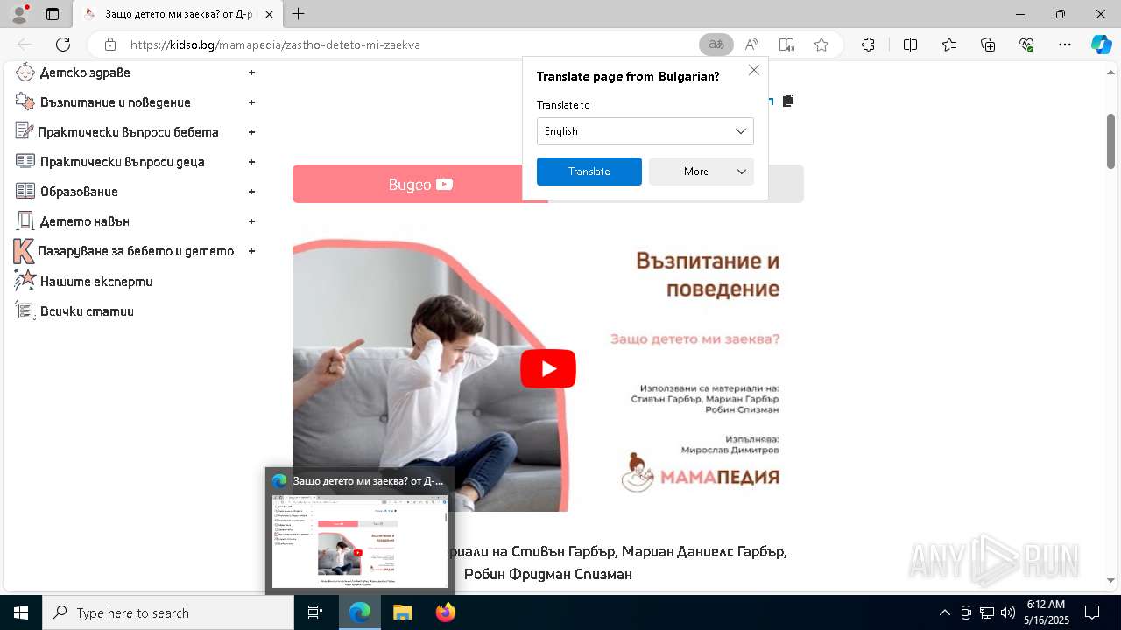Click the translate icon in address bar
The width and height of the screenshot is (1121, 630).
coord(716,45)
